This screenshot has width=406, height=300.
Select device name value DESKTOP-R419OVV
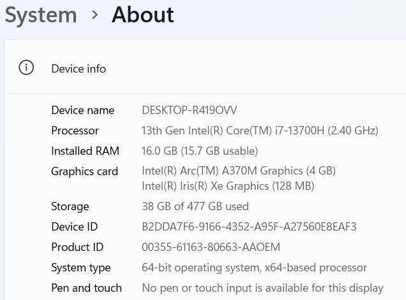click(x=190, y=110)
